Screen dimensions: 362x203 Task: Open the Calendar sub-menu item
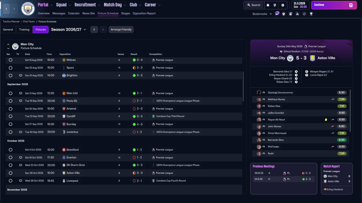pyautogui.click(x=74, y=14)
